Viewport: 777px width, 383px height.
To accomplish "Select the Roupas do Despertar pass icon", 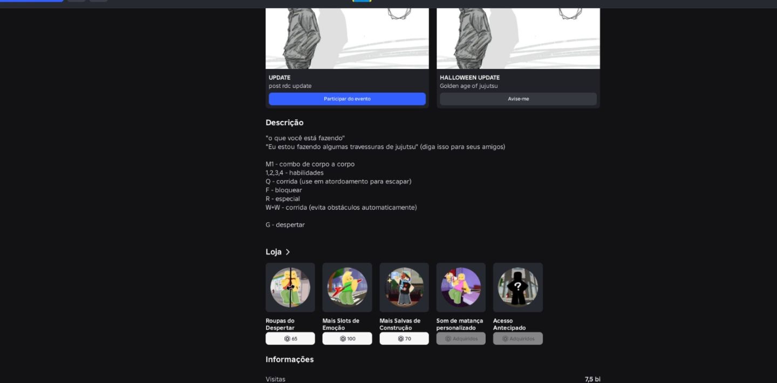I will pos(290,288).
